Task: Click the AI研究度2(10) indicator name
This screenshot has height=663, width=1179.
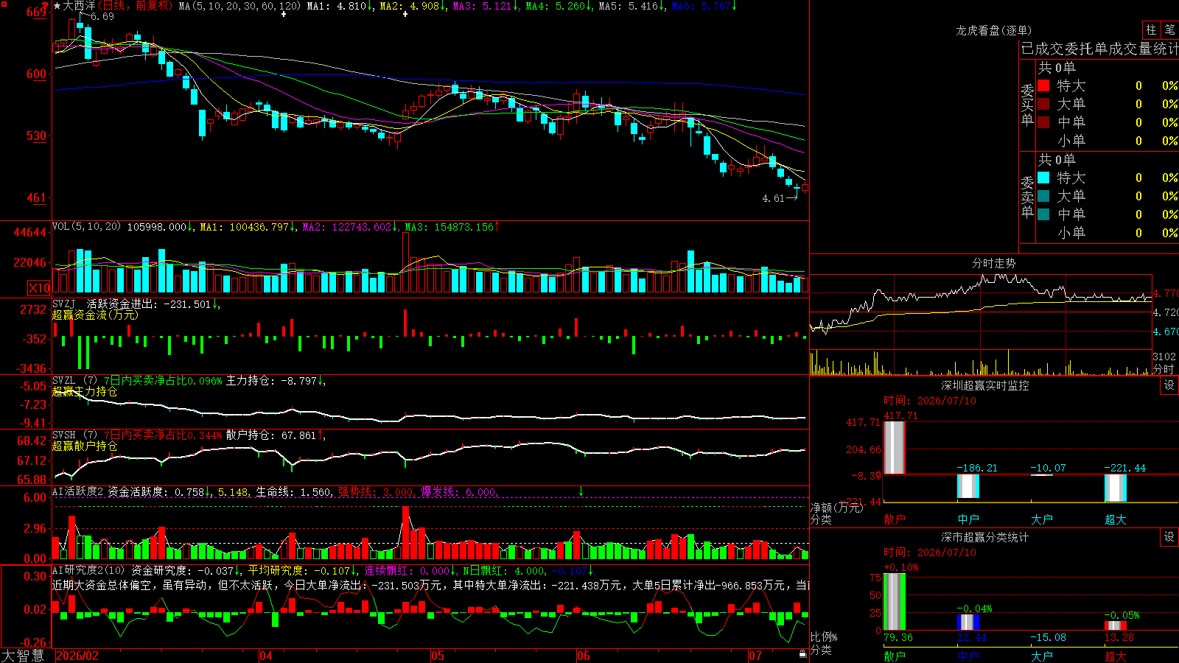Action: [x=89, y=571]
